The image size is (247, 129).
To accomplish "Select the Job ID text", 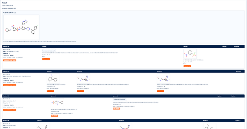I will point(7,6).
